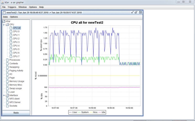Collapse the Interface tree node handle
Image resolution: width=195 pixels, height=121 pixels.
[x=4, y=95]
